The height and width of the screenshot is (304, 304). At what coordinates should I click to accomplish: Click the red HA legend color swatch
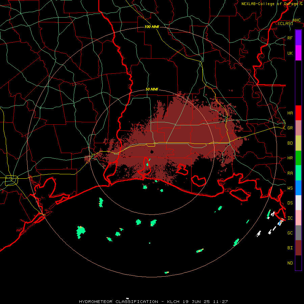pyautogui.click(x=298, y=113)
